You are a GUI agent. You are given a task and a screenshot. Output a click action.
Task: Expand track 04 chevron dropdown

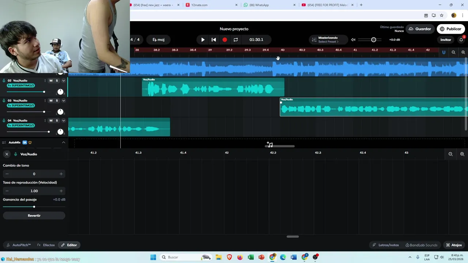coord(63,121)
